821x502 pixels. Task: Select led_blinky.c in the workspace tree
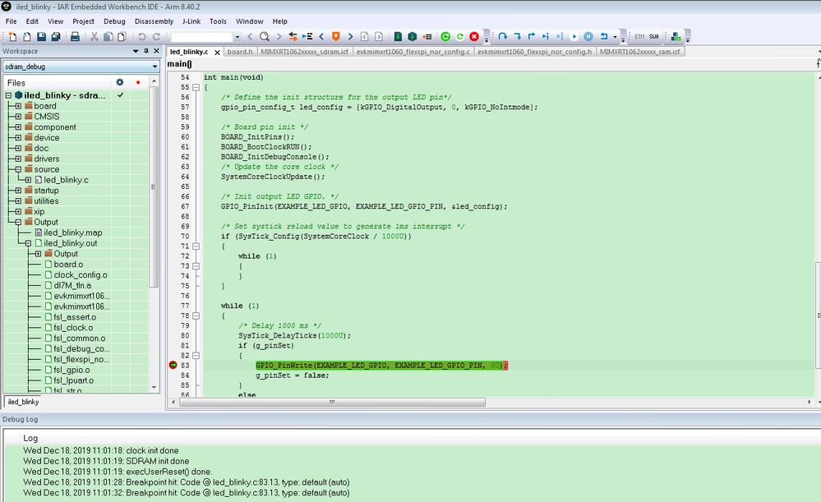point(66,180)
